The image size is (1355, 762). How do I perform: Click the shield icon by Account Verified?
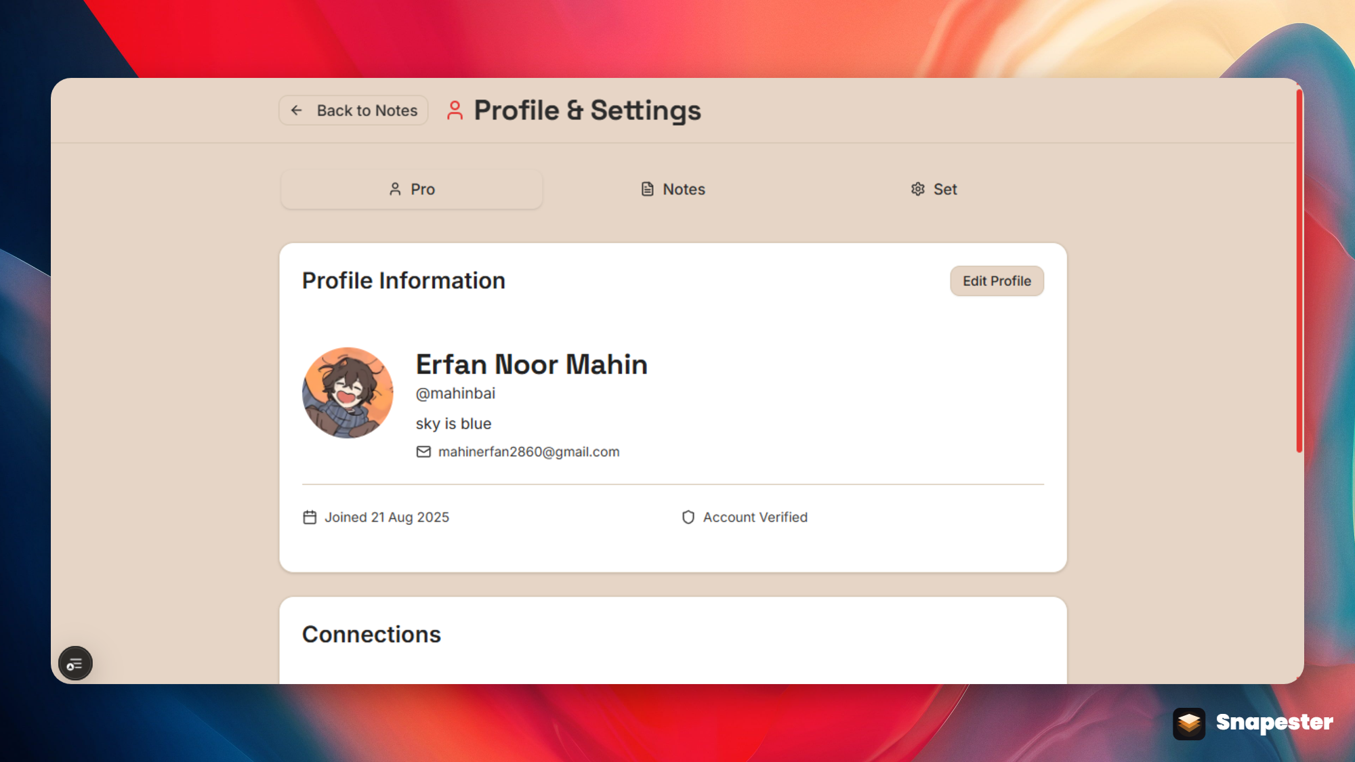[x=688, y=517]
